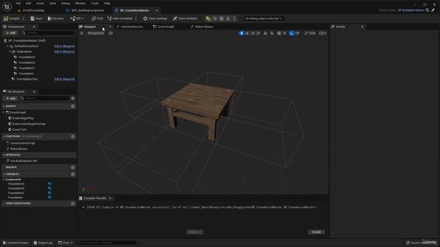Open the Asset menu
This screenshot has width=440, height=247.
click(x=40, y=3)
